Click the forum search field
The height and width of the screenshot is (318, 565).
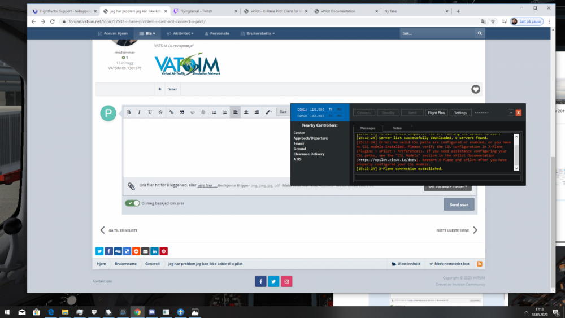(437, 33)
